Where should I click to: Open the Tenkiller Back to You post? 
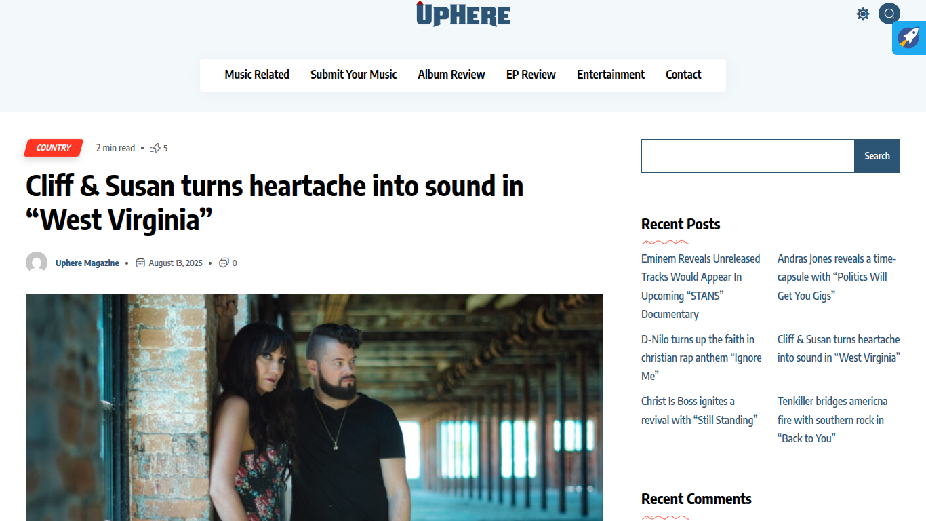point(832,420)
